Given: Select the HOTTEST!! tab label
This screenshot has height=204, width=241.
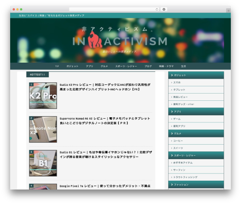Looking at the screenshot, I should [38, 75].
